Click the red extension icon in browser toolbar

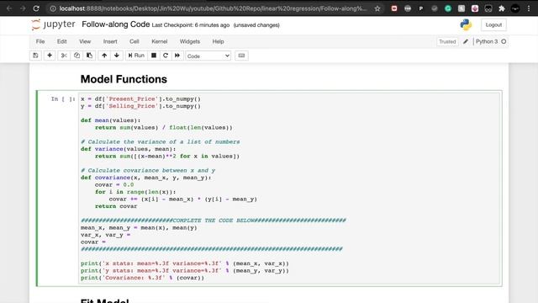tap(394, 8)
